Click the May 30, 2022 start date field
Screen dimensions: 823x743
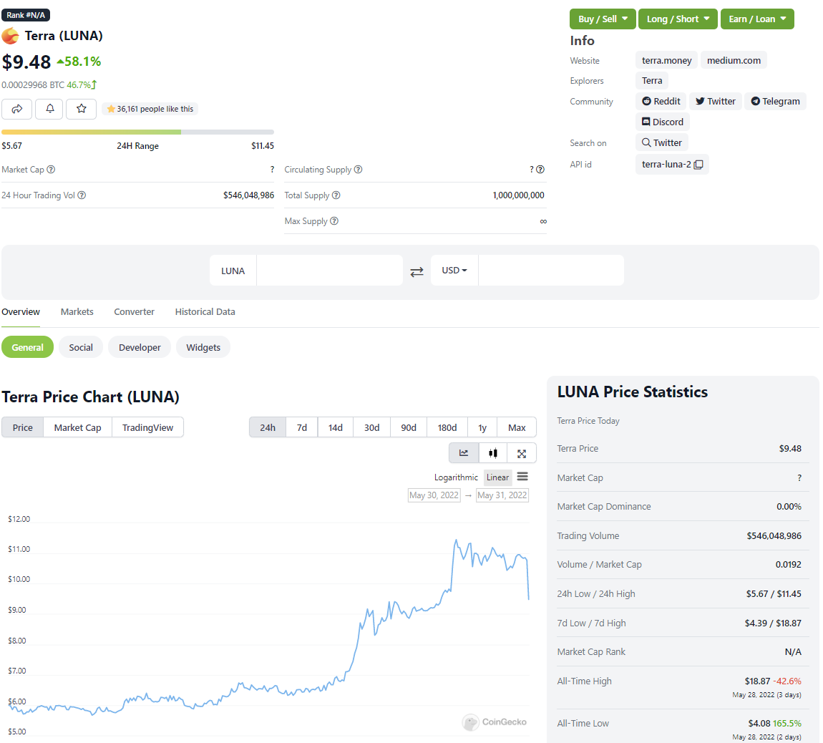434,495
